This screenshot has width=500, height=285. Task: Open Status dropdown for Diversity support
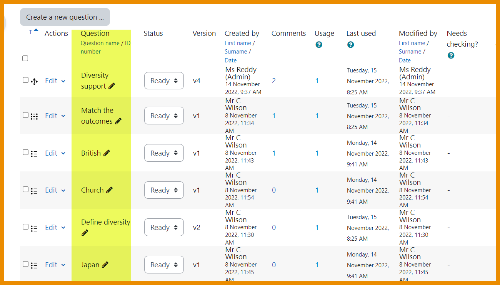pyautogui.click(x=164, y=81)
